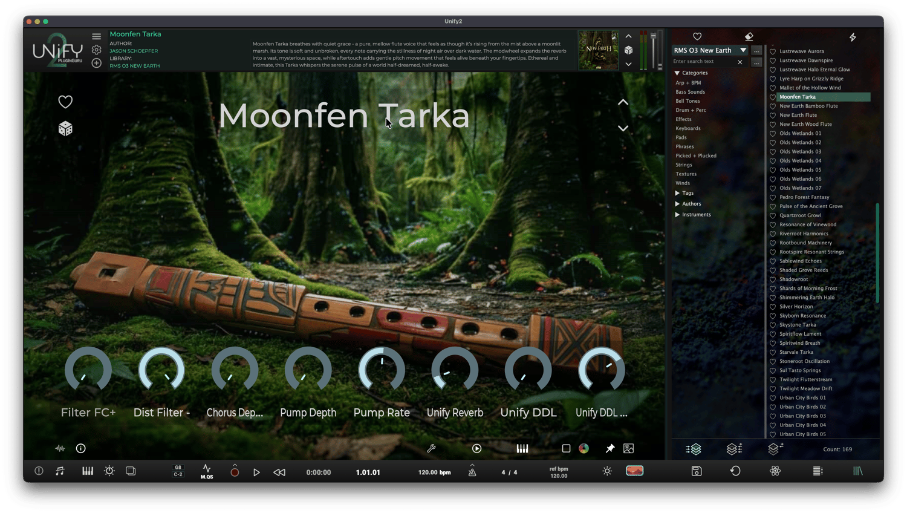Toggle the record button in transport
This screenshot has width=907, height=513.
235,472
